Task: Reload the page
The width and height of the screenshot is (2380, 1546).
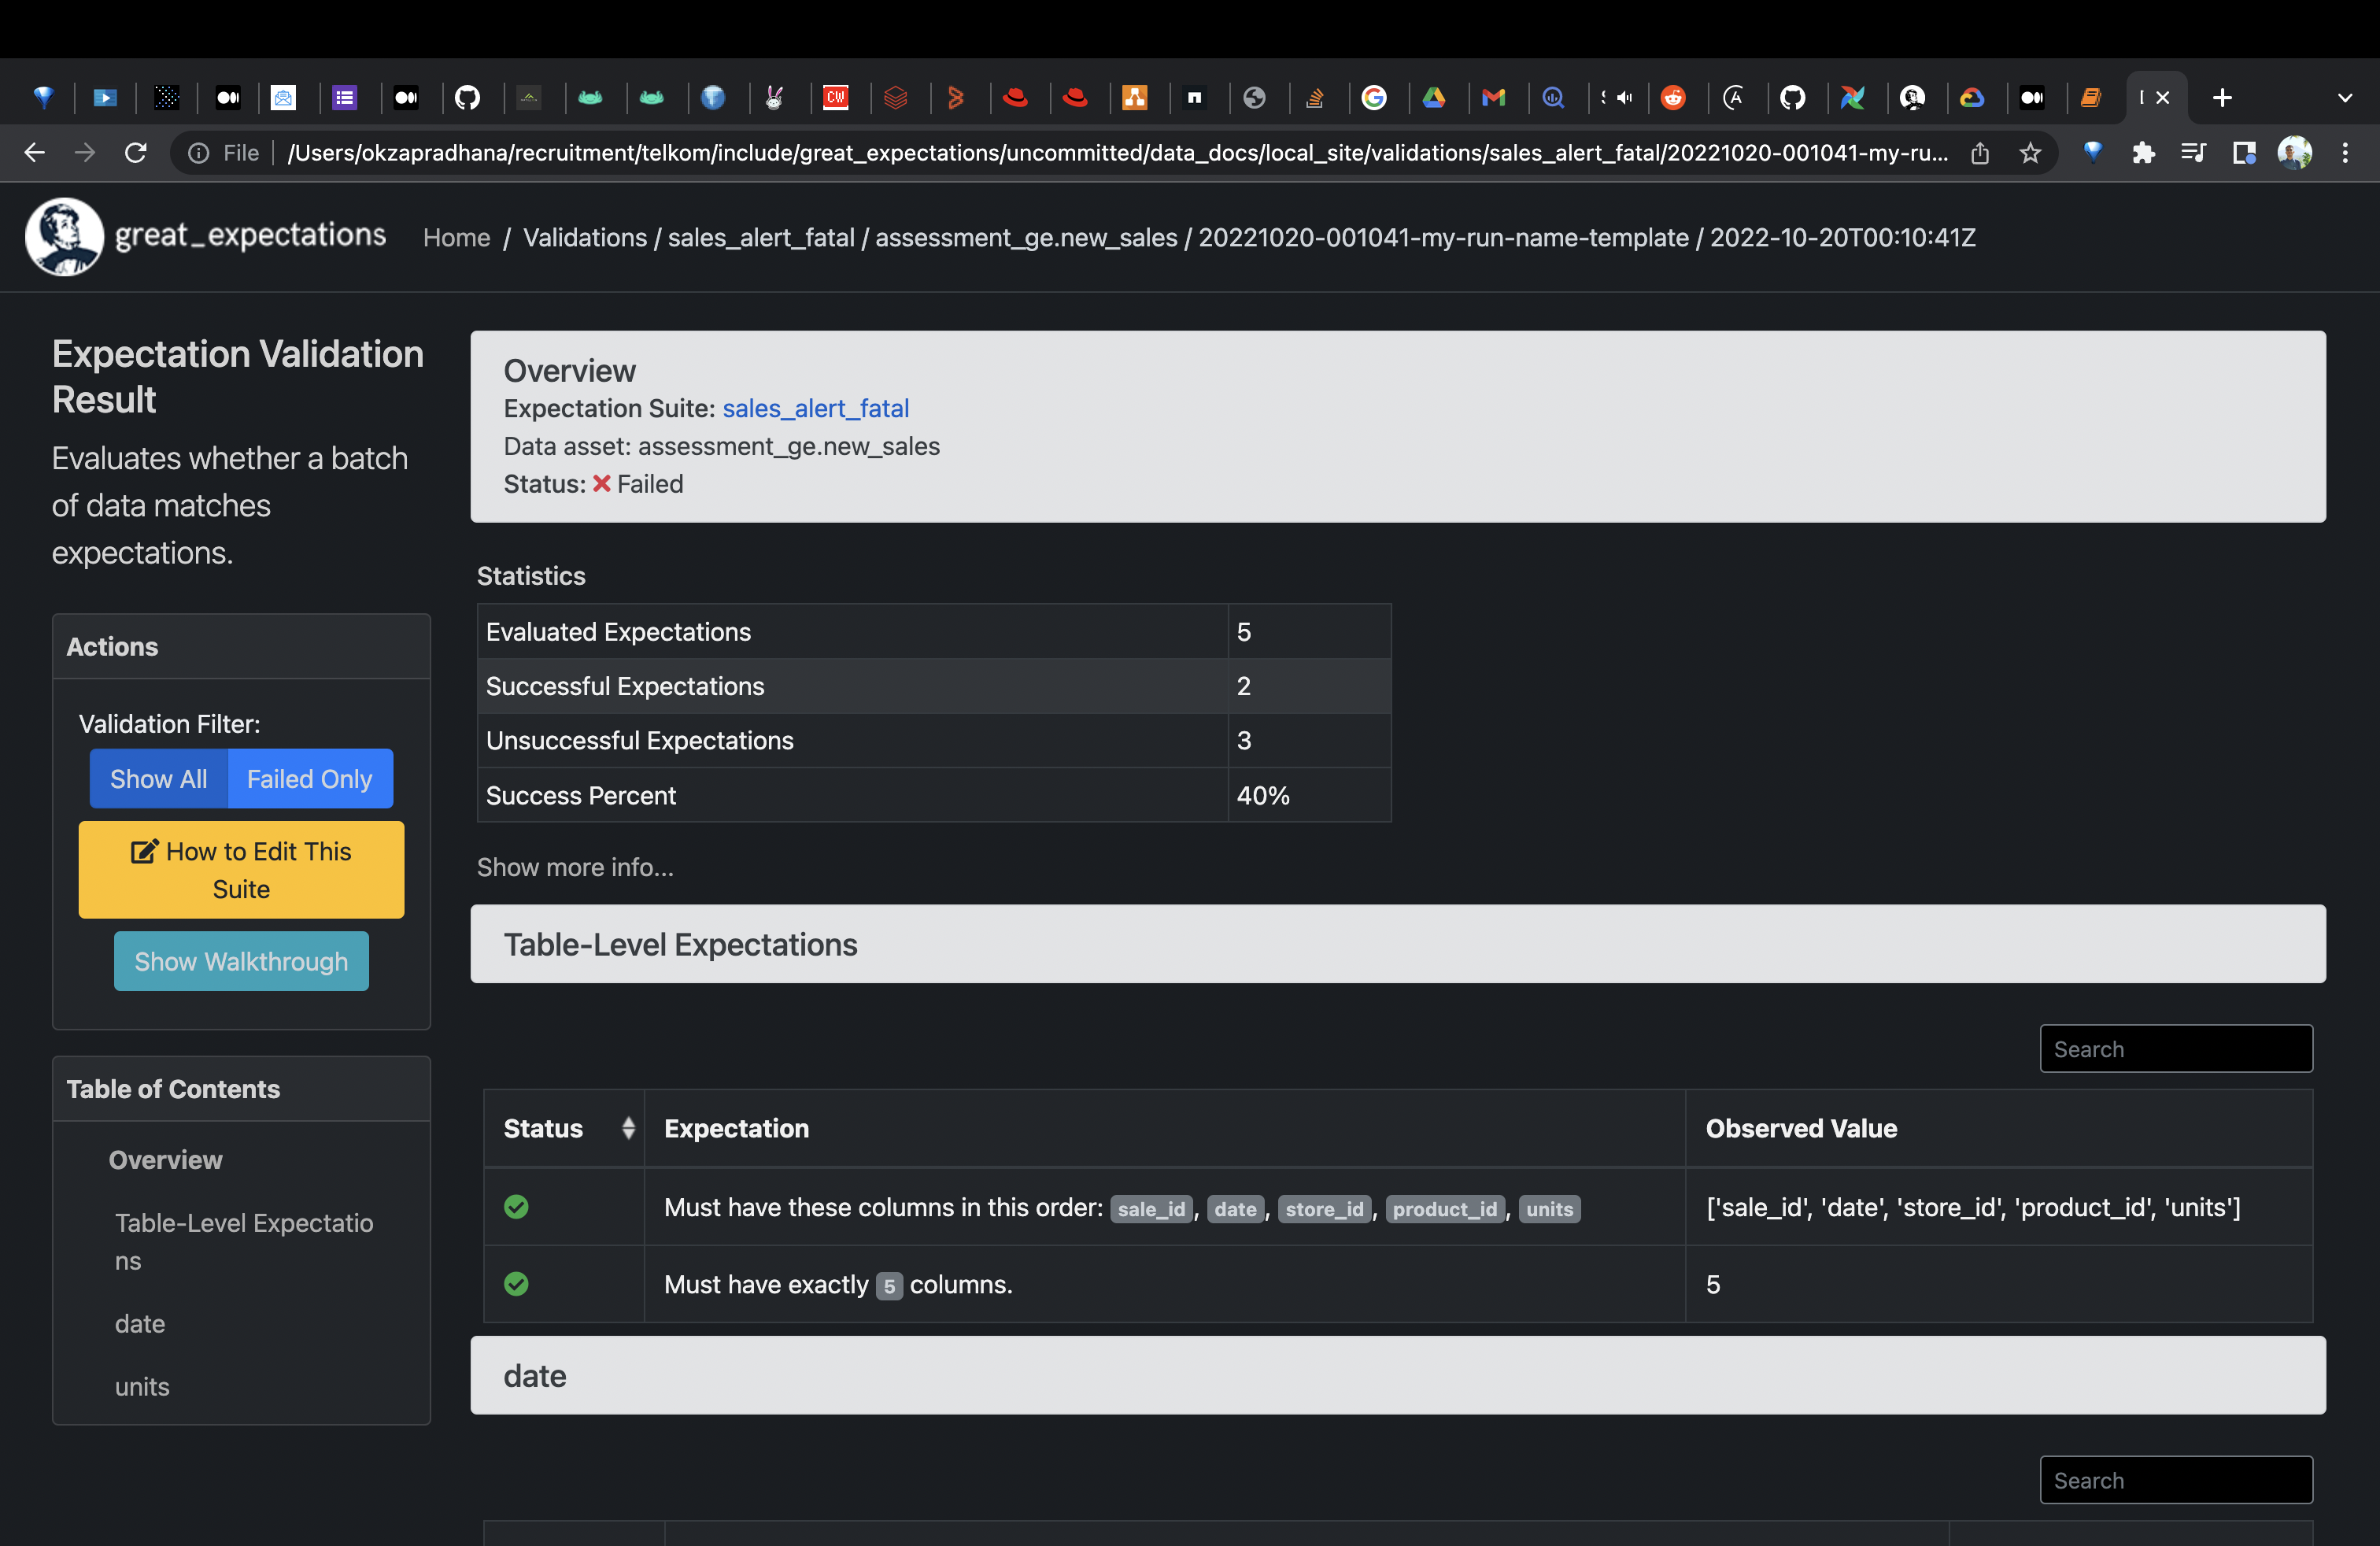Action: click(136, 153)
